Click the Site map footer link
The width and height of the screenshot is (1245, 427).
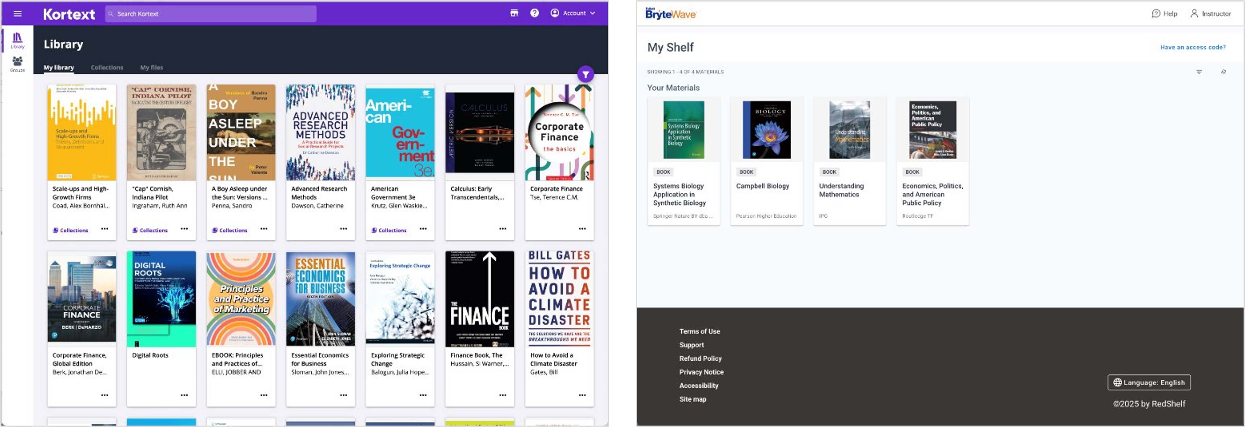[692, 399]
